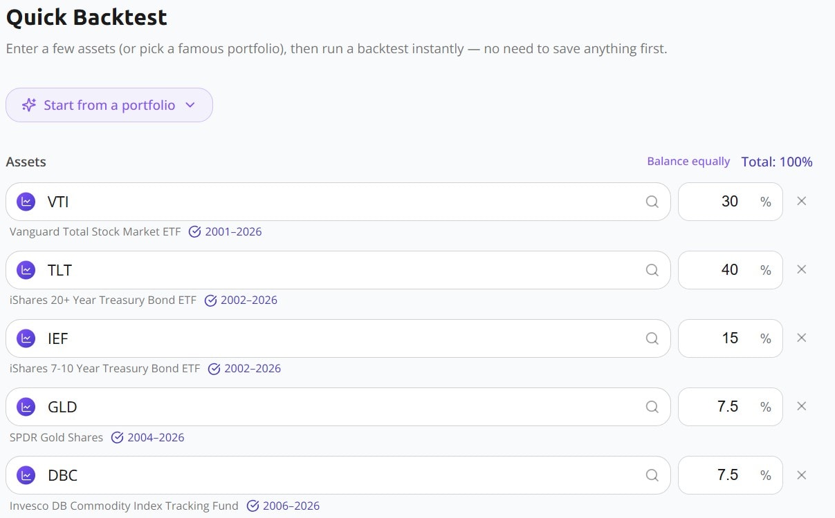The image size is (835, 518).
Task: Click the chart icon beside DBC
Action: pyautogui.click(x=26, y=475)
